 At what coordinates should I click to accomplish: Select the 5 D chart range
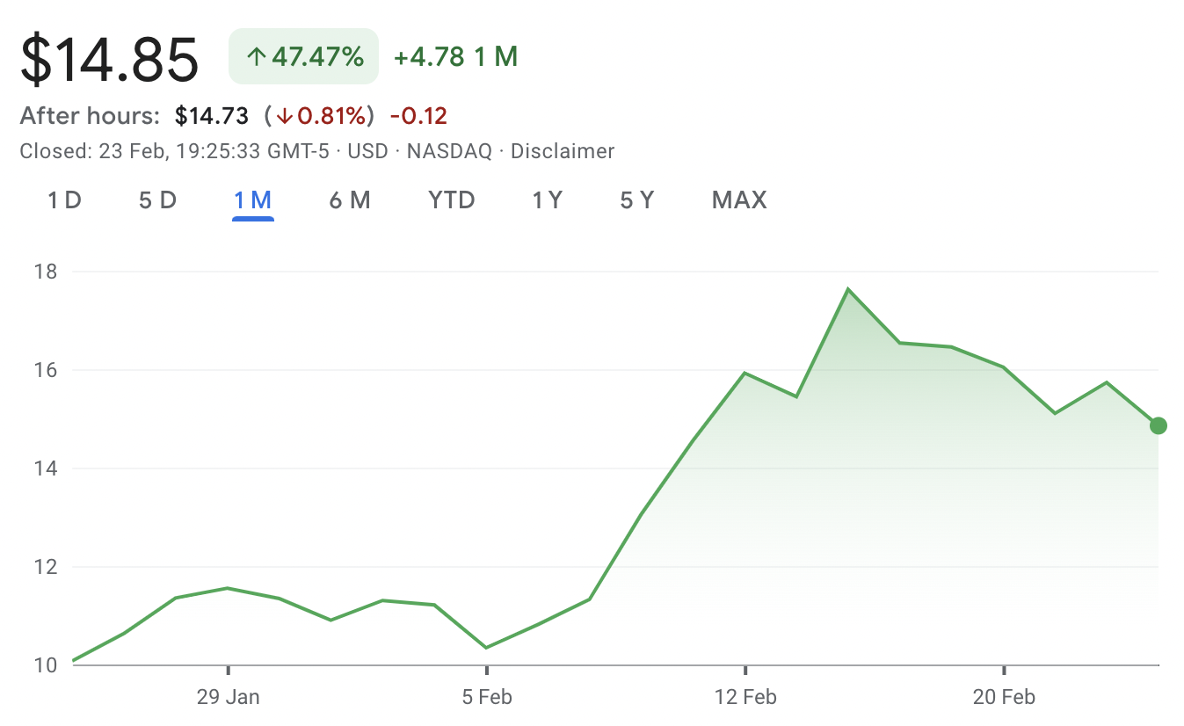157,200
